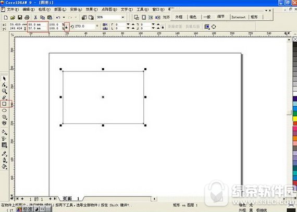Click the 一般 button
Image resolution: width=297 pixels, height=212 pixels.
point(207,17)
